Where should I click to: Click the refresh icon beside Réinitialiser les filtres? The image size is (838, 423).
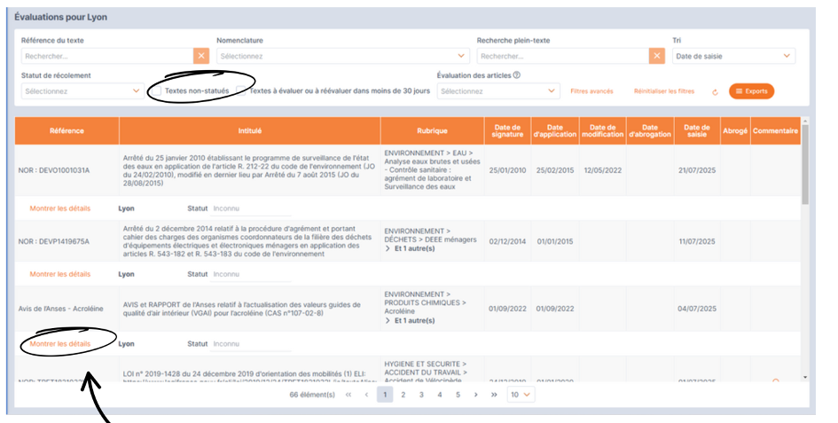pos(715,91)
